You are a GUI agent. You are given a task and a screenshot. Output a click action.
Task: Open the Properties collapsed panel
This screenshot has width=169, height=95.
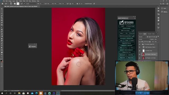32,46
